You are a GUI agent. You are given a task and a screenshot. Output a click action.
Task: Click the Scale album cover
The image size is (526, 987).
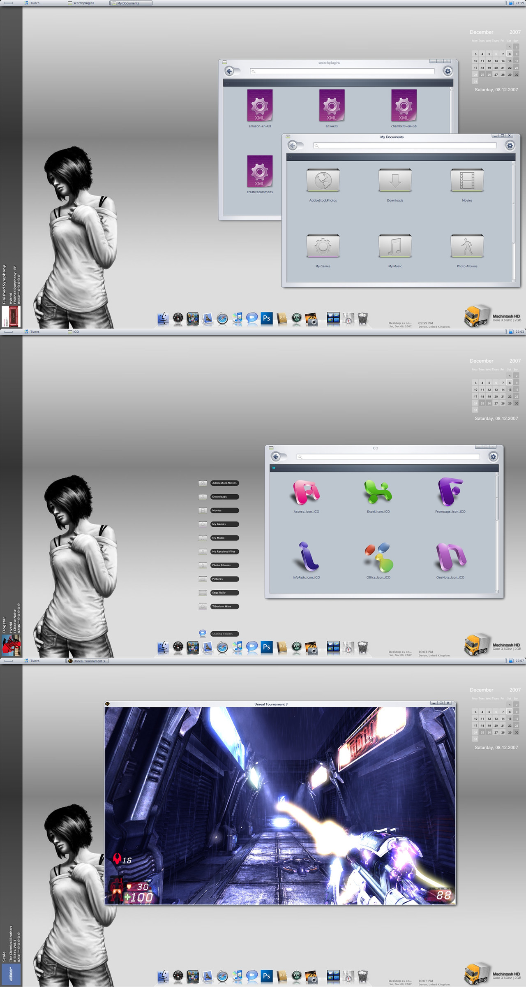[11, 975]
